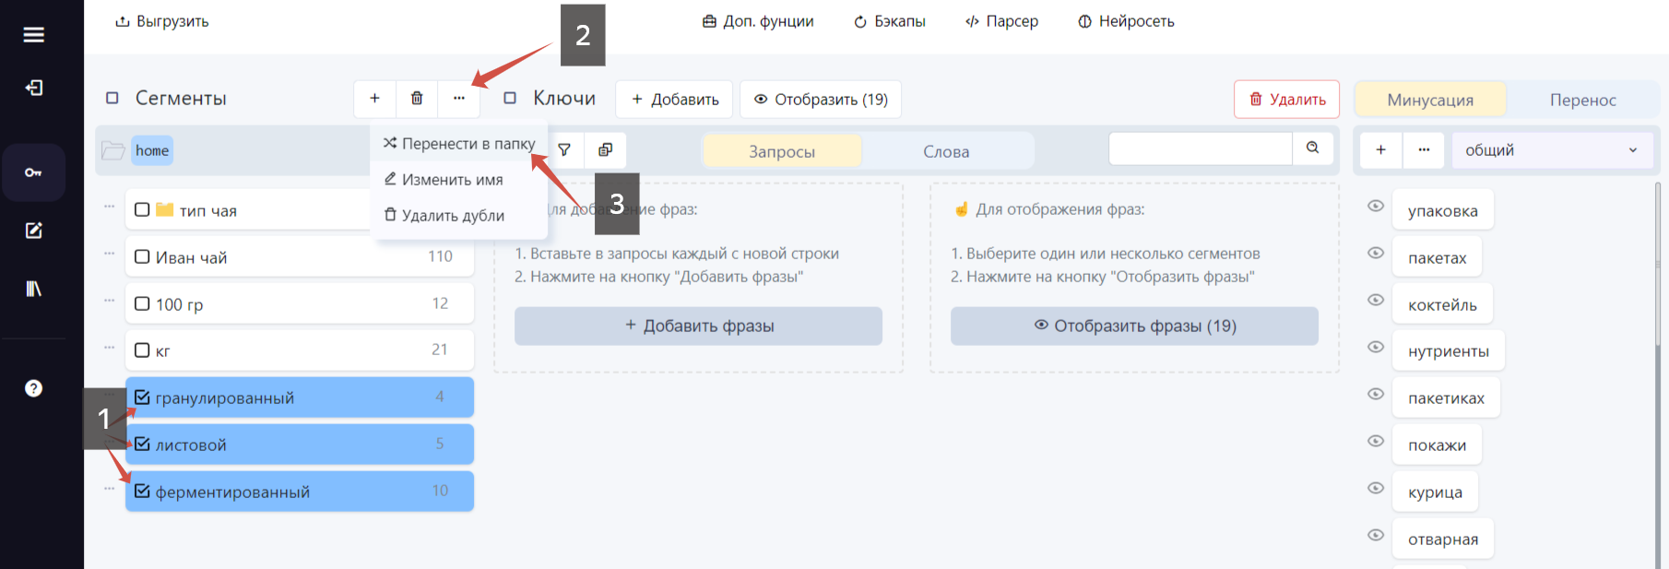The width and height of the screenshot is (1669, 569).
Task: Delete segments with trash icon
Action: pyautogui.click(x=417, y=99)
